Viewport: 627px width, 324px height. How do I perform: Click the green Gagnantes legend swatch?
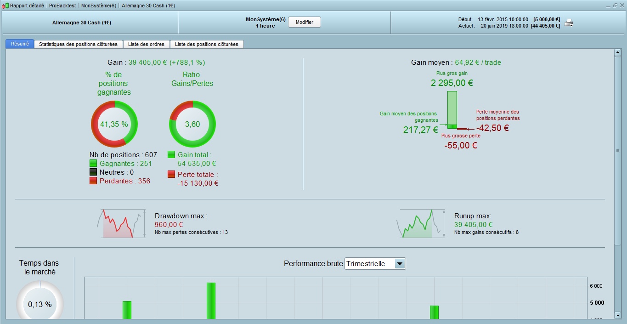(93, 163)
